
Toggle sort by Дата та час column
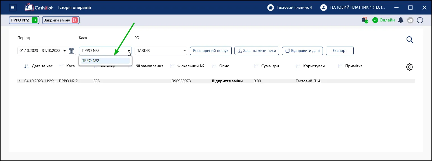pyautogui.click(x=38, y=66)
